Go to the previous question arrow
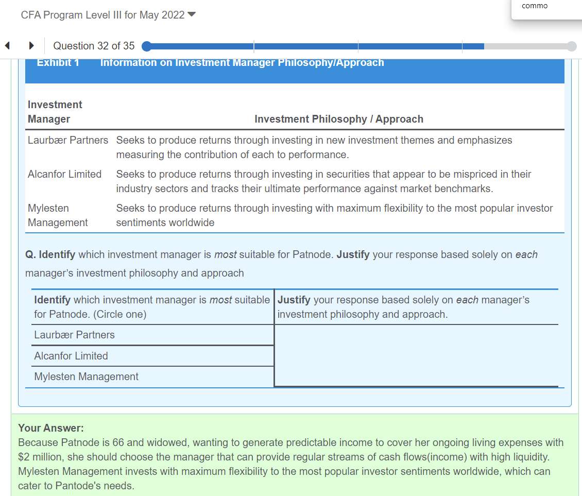 click(x=7, y=46)
